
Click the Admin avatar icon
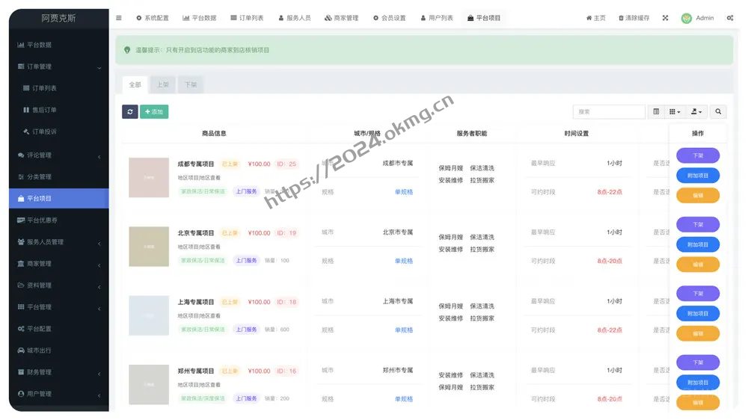click(x=687, y=18)
